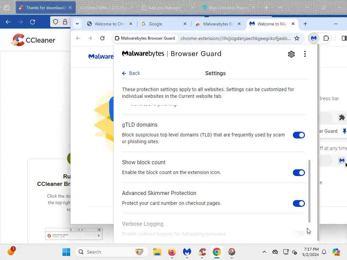Go back in Chrome navigation

[78, 38]
